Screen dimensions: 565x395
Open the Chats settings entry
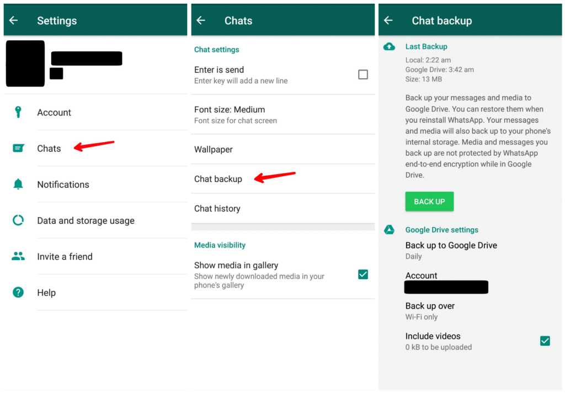click(95, 148)
